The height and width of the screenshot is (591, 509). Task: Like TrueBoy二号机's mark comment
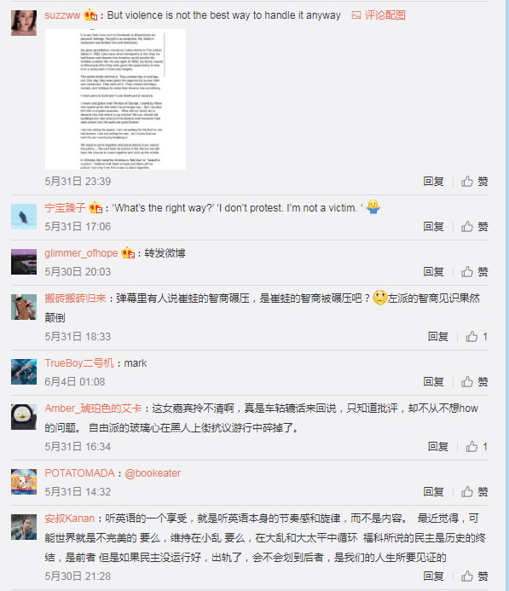click(x=474, y=382)
